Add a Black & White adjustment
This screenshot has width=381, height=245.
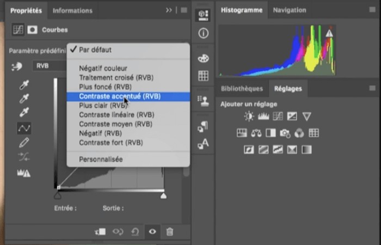(x=271, y=133)
